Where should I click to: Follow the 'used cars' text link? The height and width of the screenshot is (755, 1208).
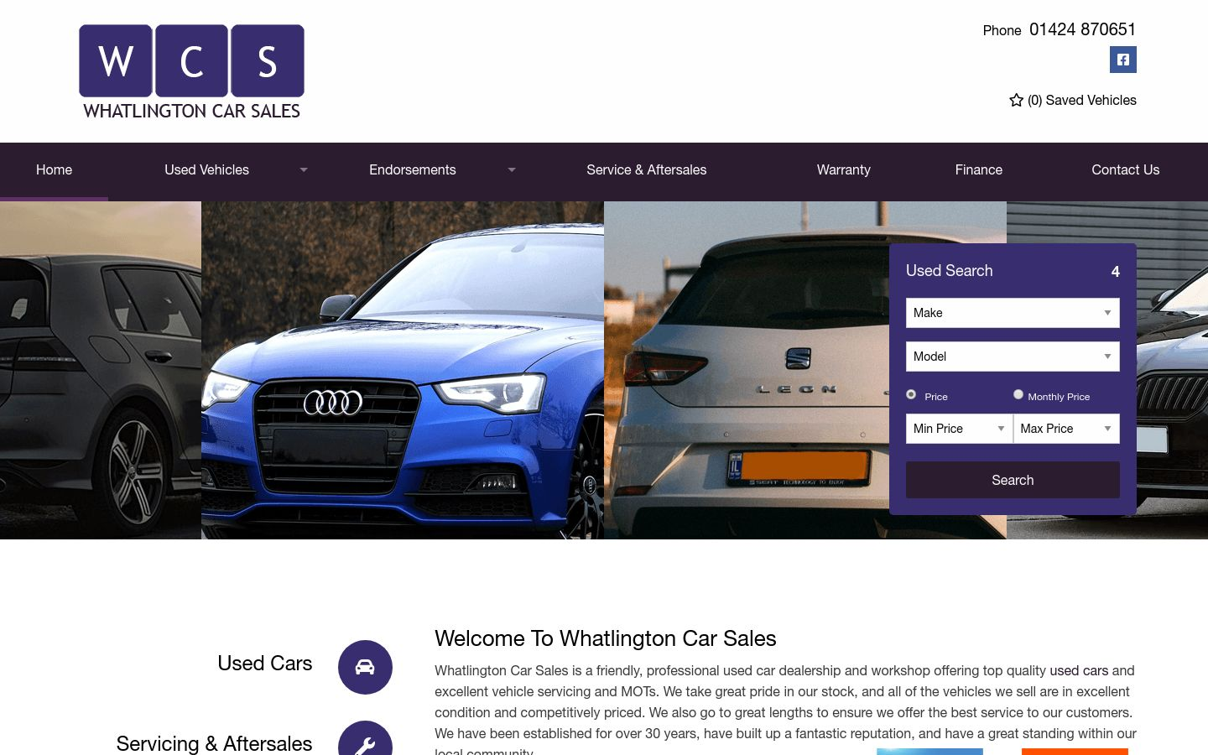[x=1079, y=670]
